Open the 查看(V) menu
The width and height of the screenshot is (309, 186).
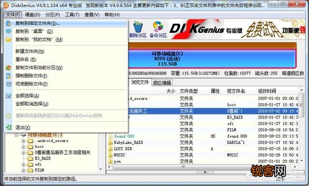[92, 15]
